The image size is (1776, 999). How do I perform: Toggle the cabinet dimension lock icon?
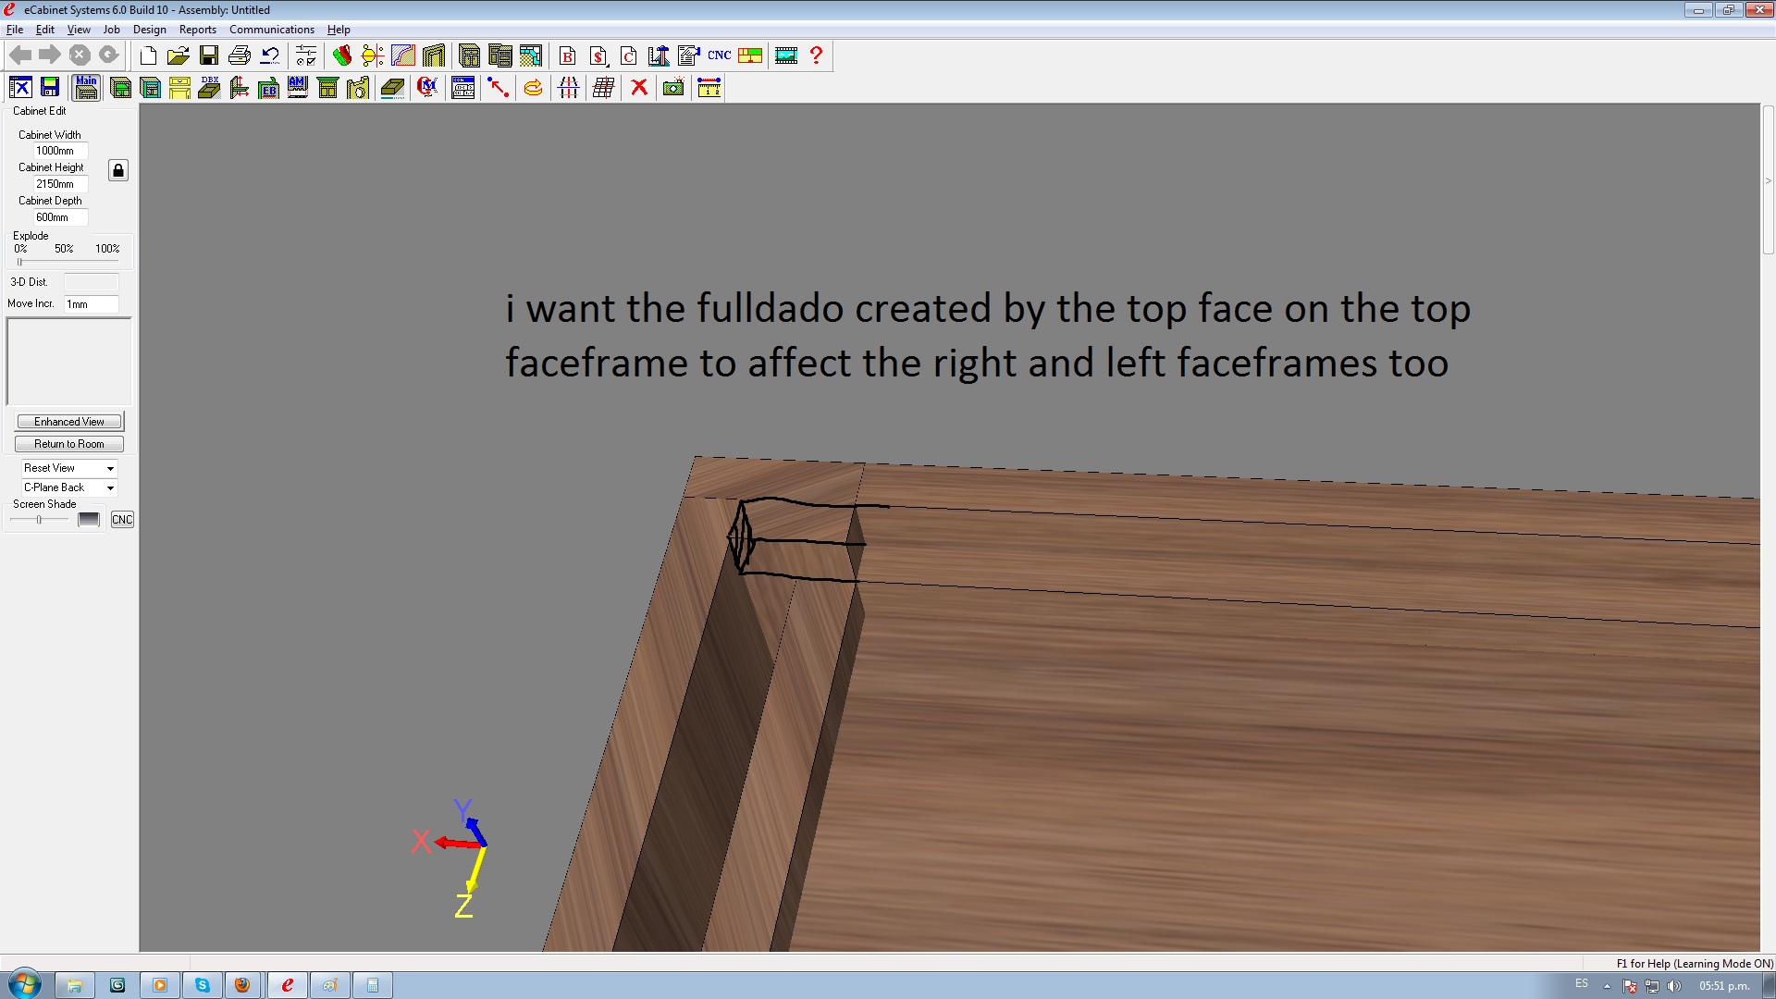click(x=117, y=170)
